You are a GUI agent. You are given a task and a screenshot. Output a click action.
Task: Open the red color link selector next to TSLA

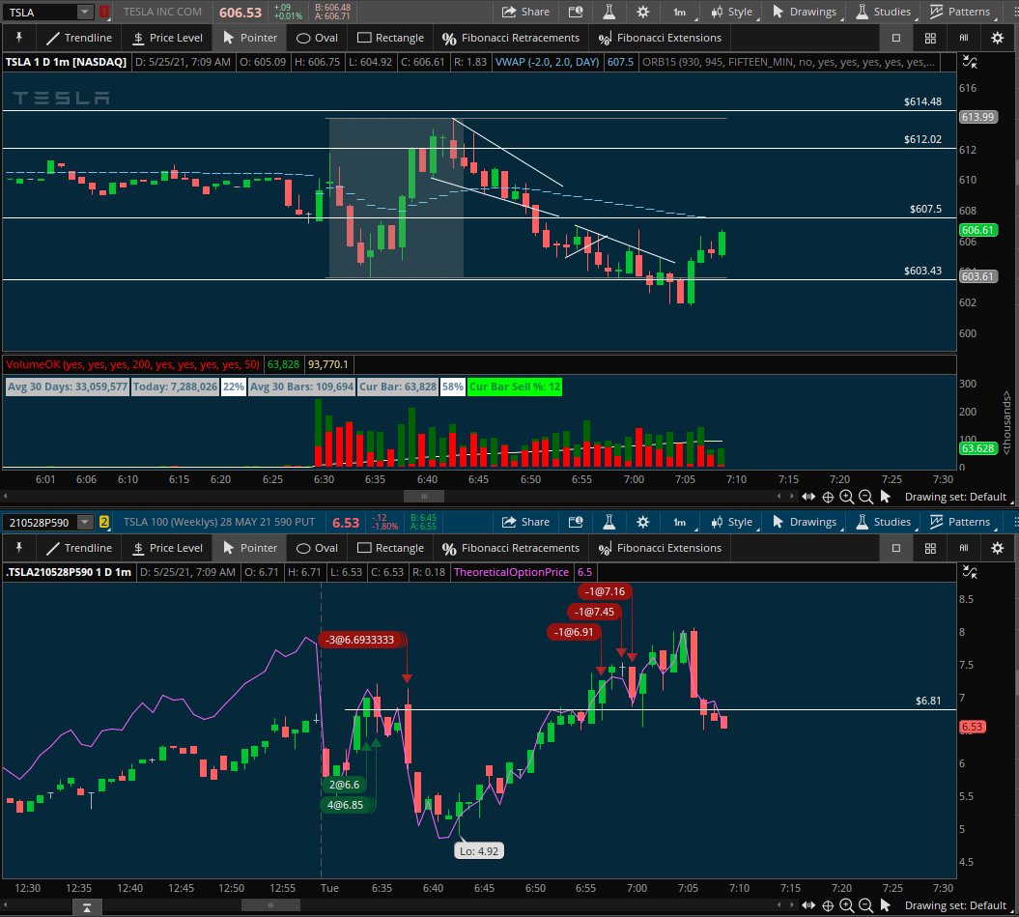103,12
